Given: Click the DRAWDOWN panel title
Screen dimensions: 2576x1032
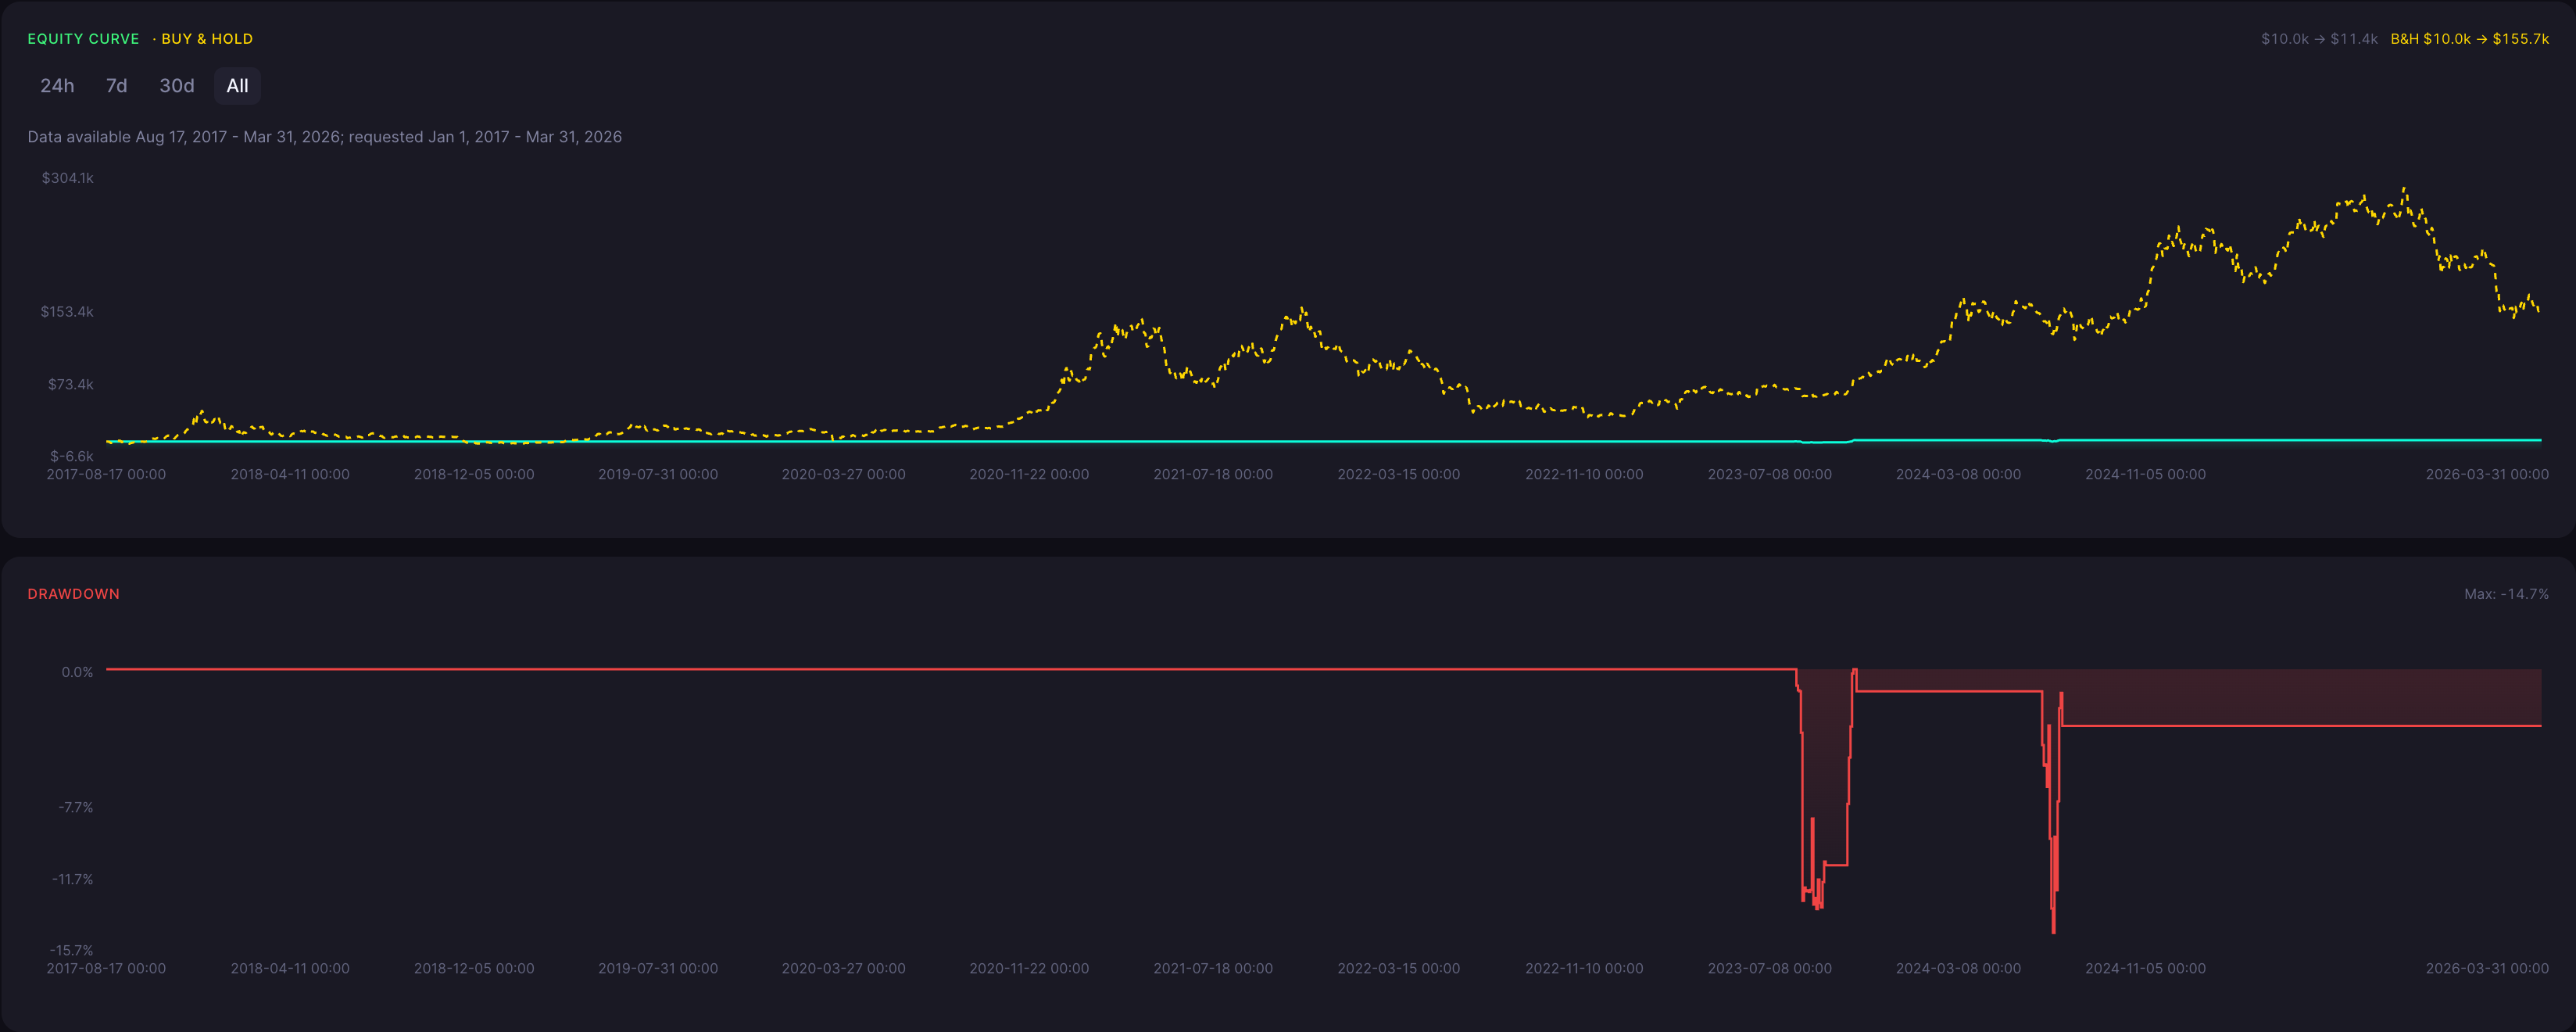Looking at the screenshot, I should 73,594.
